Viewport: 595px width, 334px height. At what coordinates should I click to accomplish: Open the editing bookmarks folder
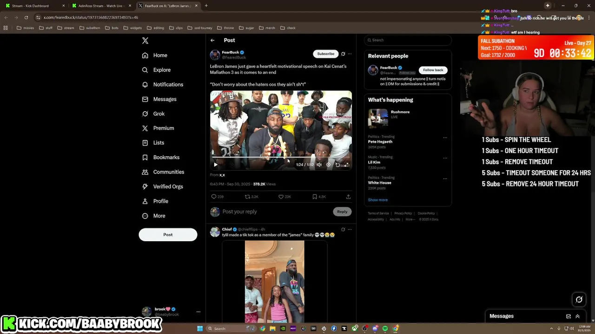click(156, 28)
